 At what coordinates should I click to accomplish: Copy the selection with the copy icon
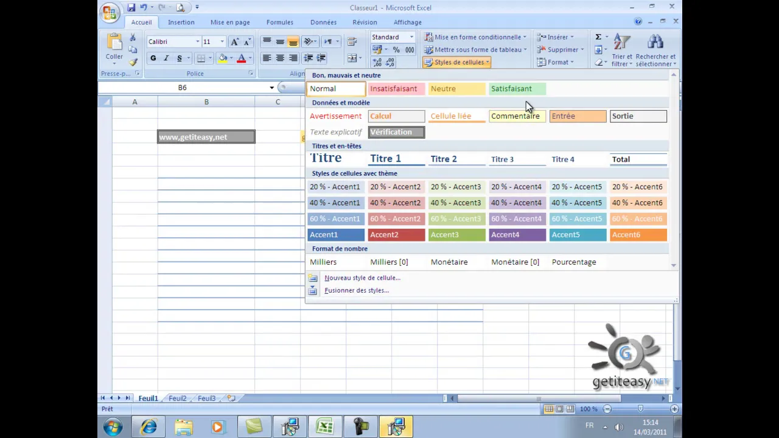coord(133,50)
